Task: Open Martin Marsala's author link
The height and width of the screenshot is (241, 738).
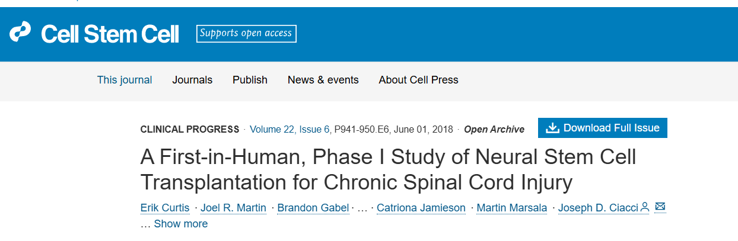Action: click(x=511, y=208)
